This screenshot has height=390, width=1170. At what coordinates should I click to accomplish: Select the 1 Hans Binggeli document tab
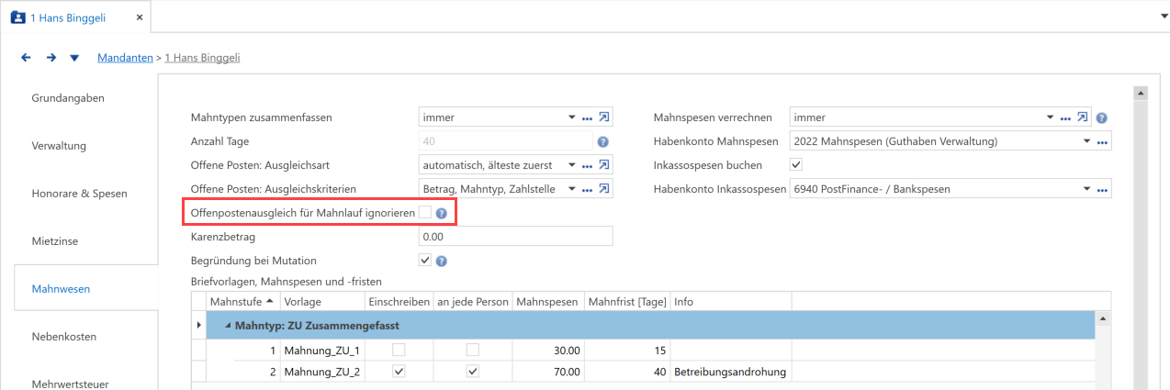click(76, 17)
